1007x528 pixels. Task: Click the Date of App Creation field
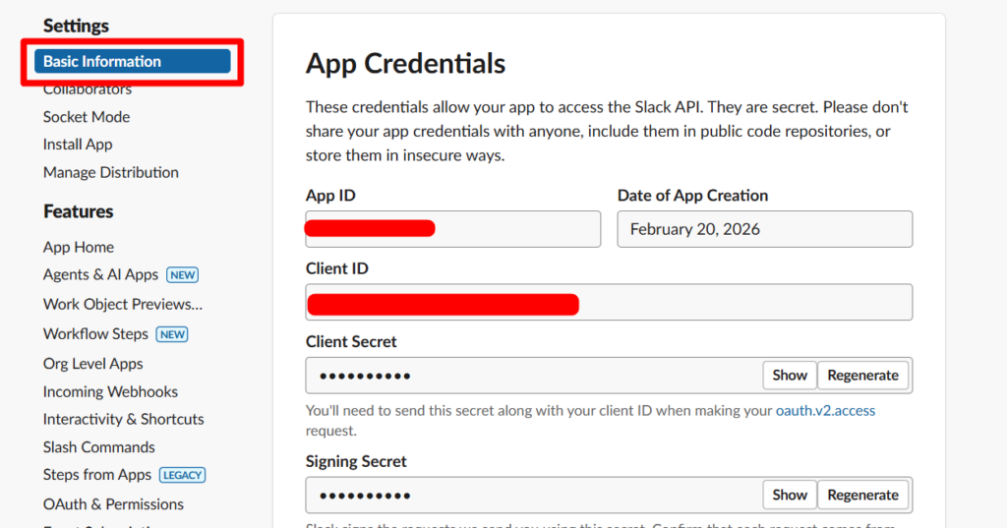(x=765, y=229)
